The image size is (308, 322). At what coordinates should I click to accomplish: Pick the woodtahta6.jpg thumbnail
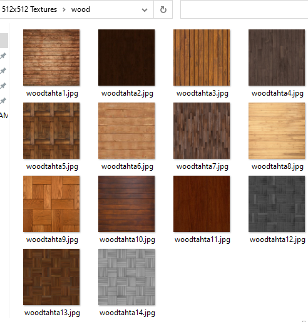(126, 131)
